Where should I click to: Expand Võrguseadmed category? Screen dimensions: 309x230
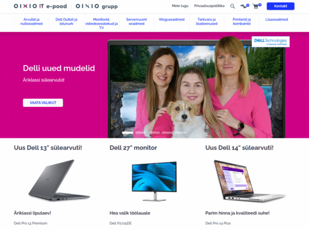[x=172, y=20]
